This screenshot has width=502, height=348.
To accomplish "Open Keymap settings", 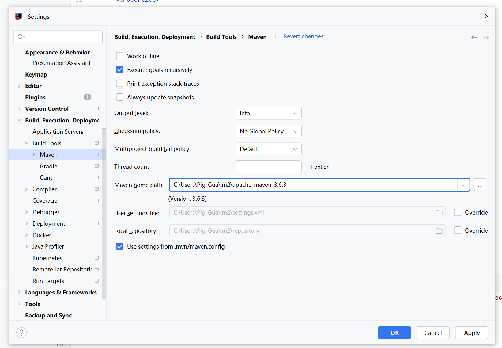I will [x=36, y=74].
